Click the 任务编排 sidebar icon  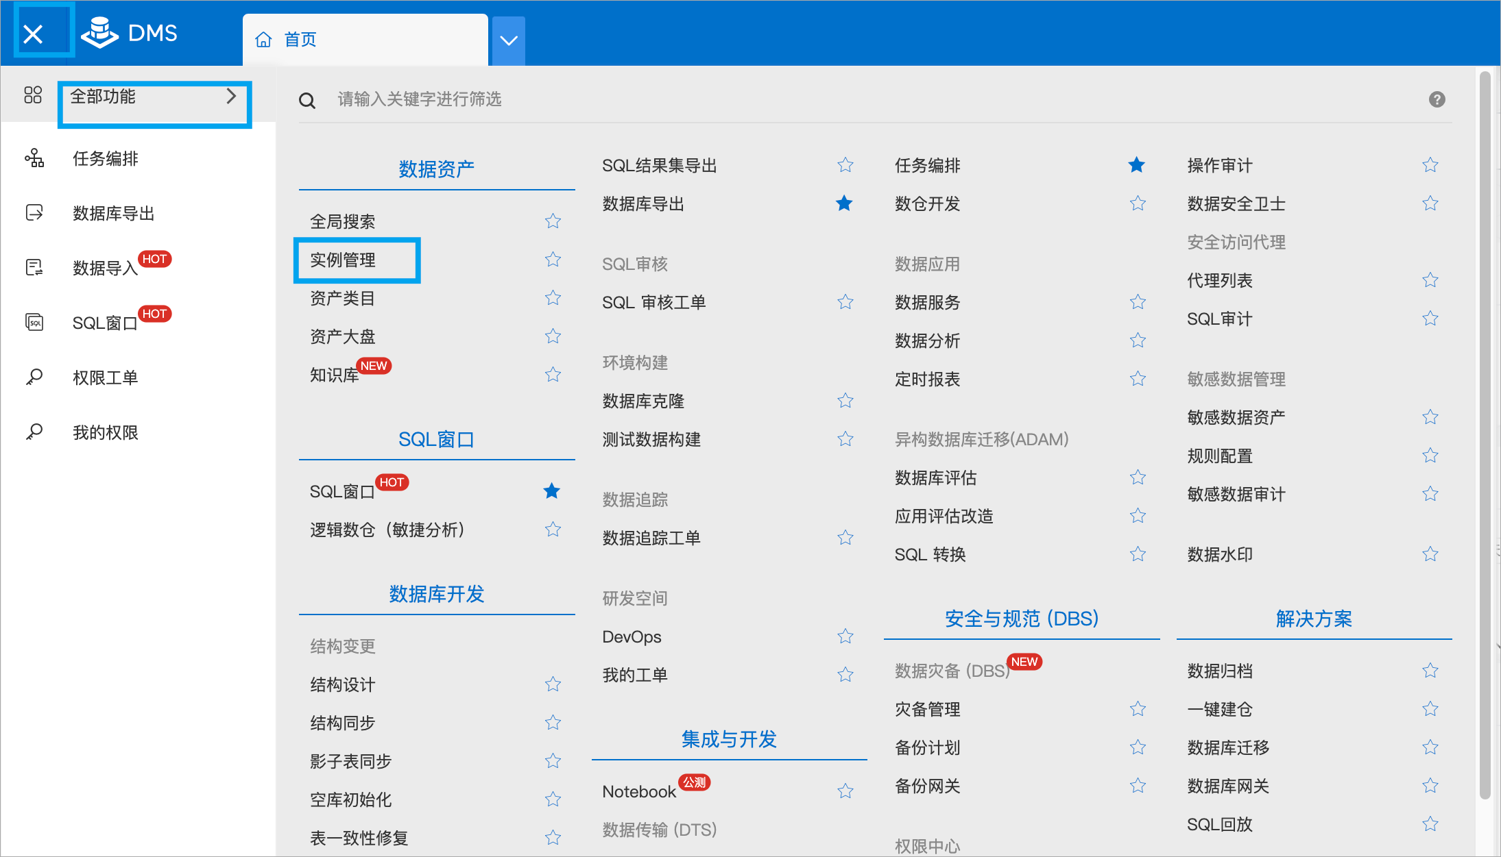(34, 158)
